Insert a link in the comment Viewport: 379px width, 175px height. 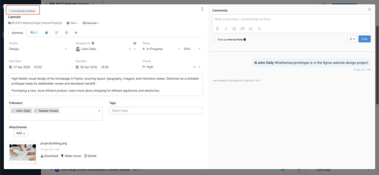(242, 28)
